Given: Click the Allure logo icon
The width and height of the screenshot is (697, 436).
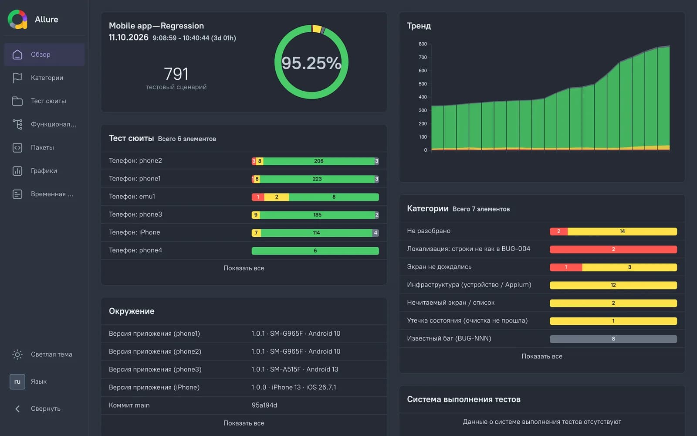Looking at the screenshot, I should tap(17, 19).
